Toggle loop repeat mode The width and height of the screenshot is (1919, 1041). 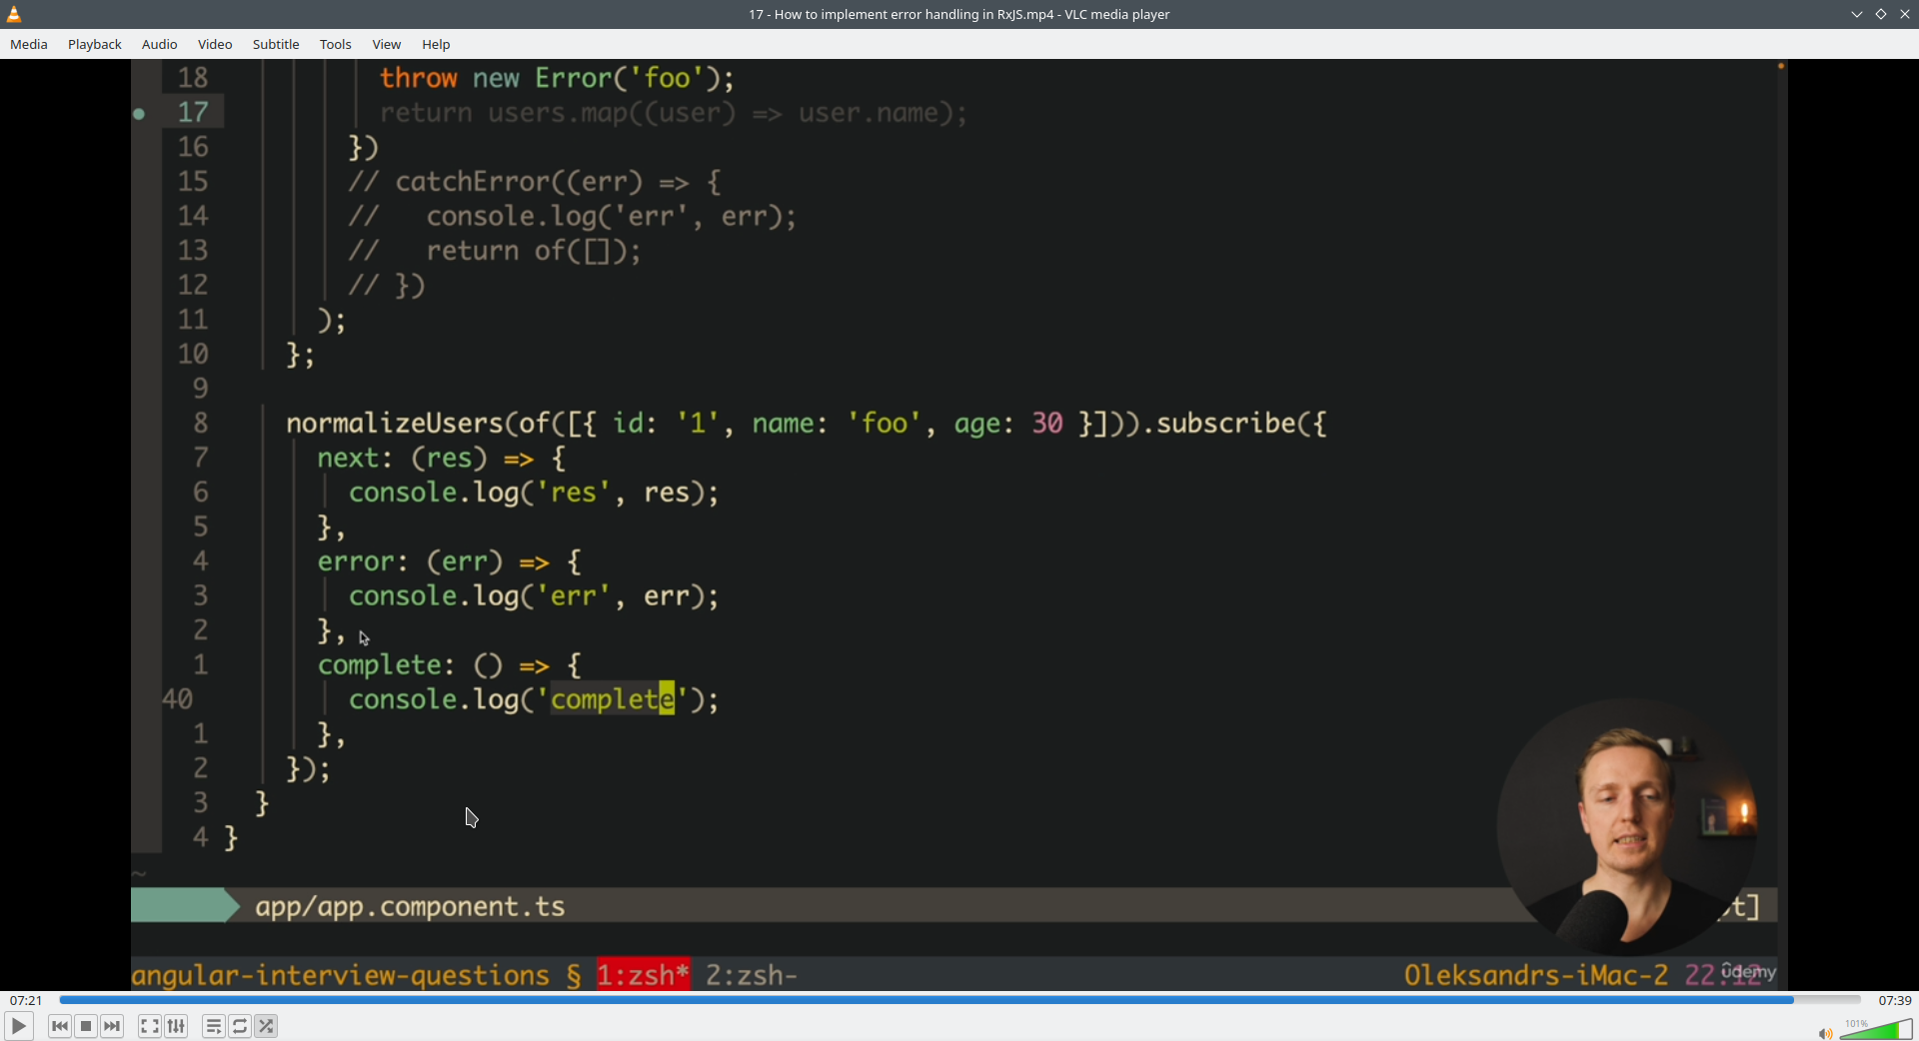coord(240,1026)
